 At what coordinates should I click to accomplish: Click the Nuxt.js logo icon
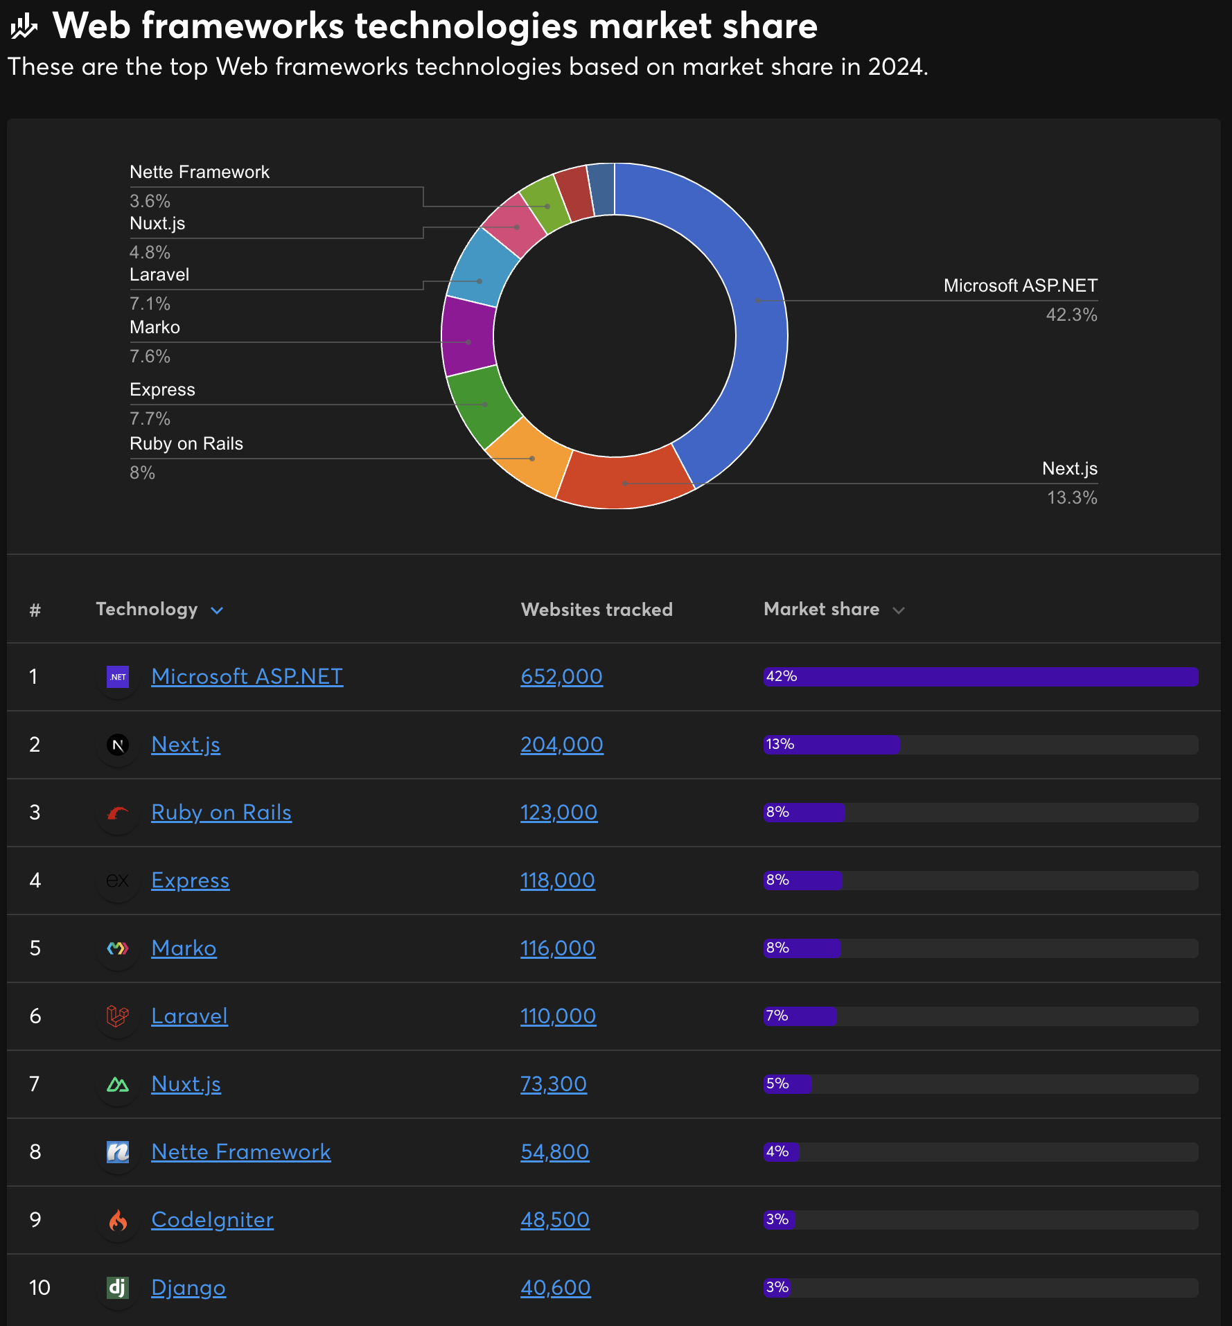point(118,1084)
